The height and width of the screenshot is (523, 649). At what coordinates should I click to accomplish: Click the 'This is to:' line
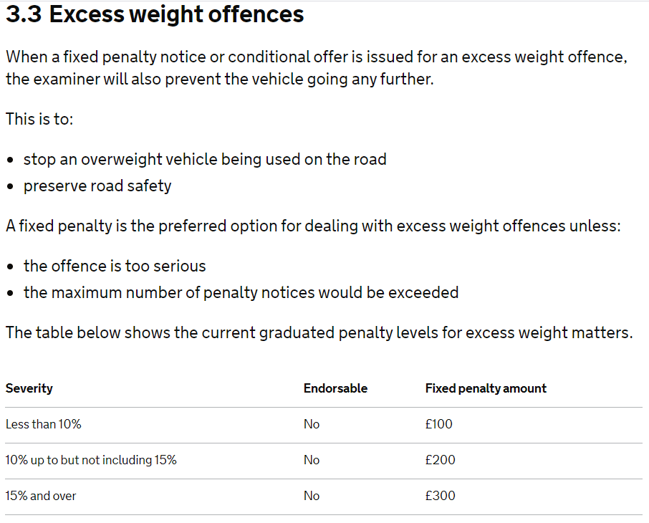[x=39, y=119]
